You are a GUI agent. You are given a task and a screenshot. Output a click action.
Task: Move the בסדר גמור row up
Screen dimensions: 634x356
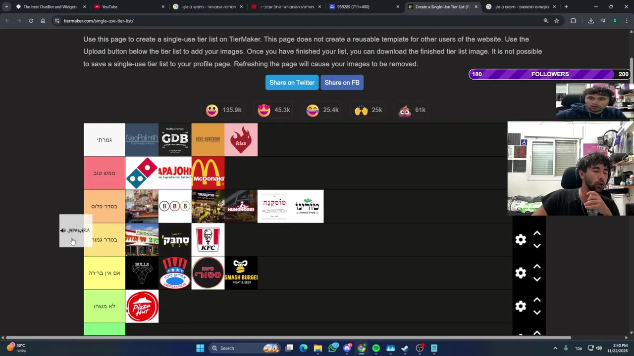pos(537,233)
